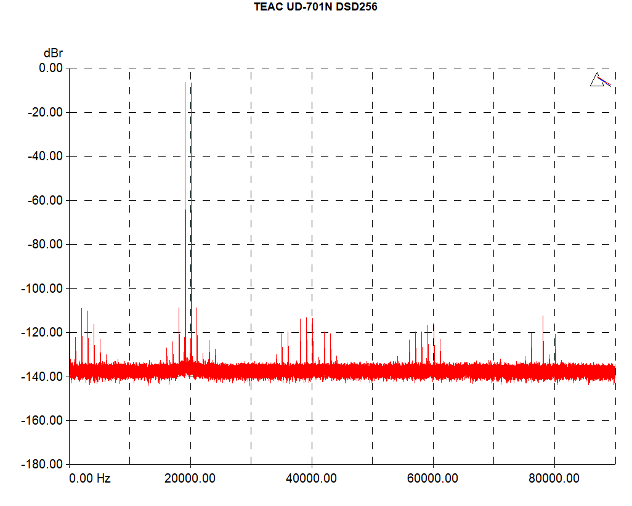
Task: Click the -80.00 y-axis label
Action: pos(45,244)
